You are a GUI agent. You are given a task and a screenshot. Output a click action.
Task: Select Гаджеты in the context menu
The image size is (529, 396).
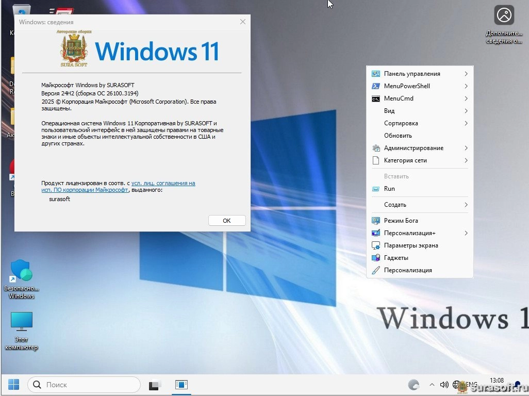396,258
